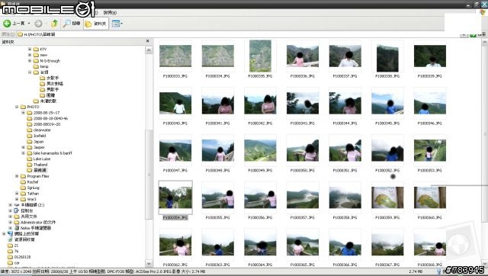
Task: Select highlighted thumbnail P1000354.JPG
Action: (x=175, y=197)
